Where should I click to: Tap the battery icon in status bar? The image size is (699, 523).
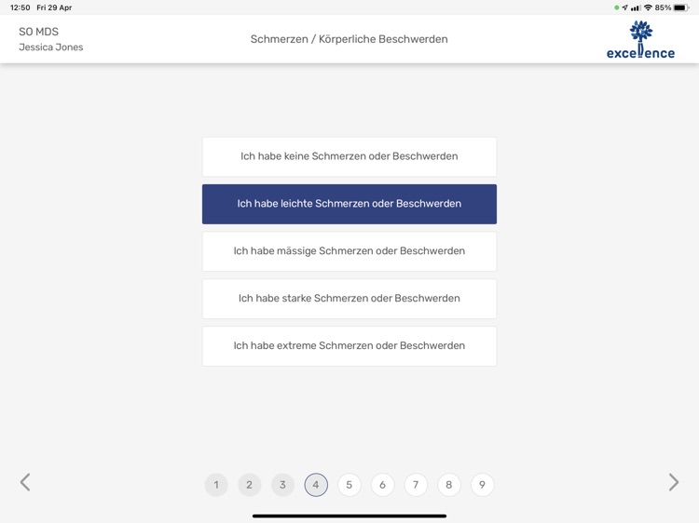point(681,7)
